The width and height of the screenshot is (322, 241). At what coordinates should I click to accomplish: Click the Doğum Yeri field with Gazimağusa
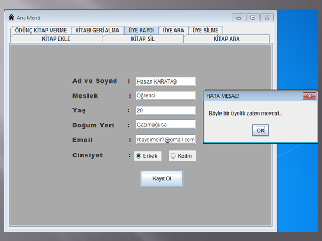[x=166, y=125]
